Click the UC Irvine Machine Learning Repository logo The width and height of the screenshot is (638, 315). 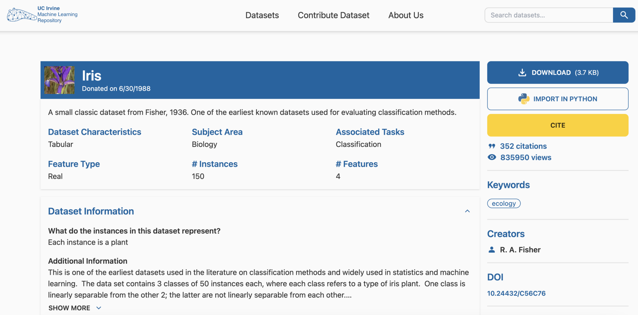pyautogui.click(x=41, y=14)
